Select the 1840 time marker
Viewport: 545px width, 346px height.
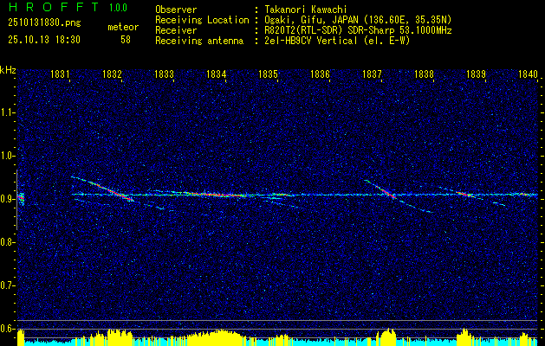click(x=528, y=75)
